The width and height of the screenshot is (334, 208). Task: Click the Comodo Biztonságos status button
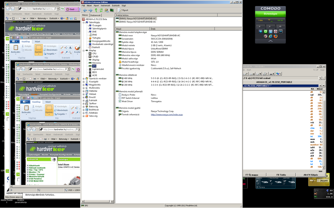point(270,14)
